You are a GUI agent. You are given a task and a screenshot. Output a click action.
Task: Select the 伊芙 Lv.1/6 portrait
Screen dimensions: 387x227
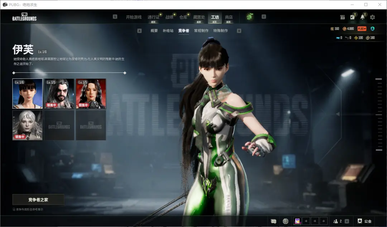click(27, 94)
